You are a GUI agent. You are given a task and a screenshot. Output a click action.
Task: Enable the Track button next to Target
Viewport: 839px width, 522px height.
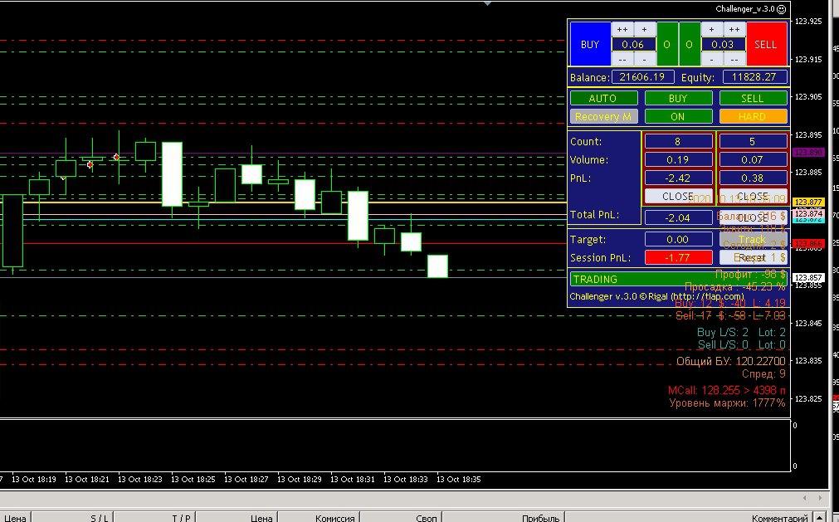click(x=753, y=240)
